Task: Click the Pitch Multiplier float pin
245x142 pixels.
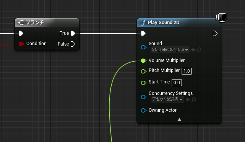Action: [144, 71]
